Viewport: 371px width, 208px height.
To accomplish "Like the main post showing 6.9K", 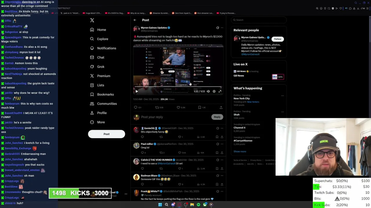I will point(181,107).
